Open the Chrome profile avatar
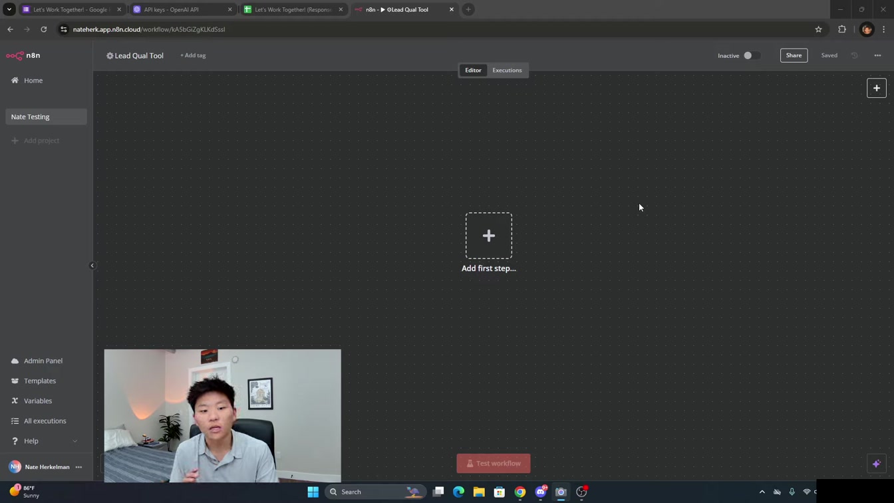 [x=867, y=29]
